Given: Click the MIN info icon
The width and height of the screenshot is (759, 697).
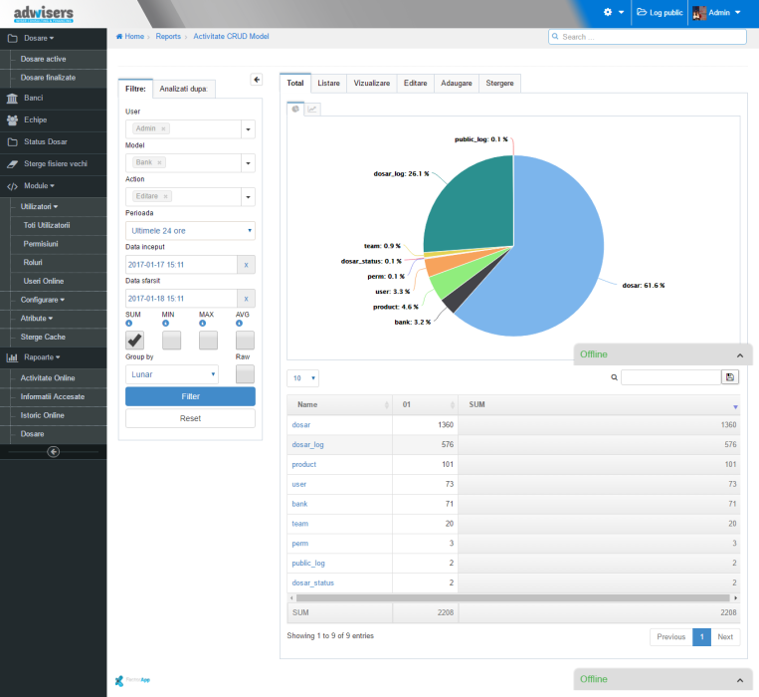Looking at the screenshot, I should click(x=165, y=323).
